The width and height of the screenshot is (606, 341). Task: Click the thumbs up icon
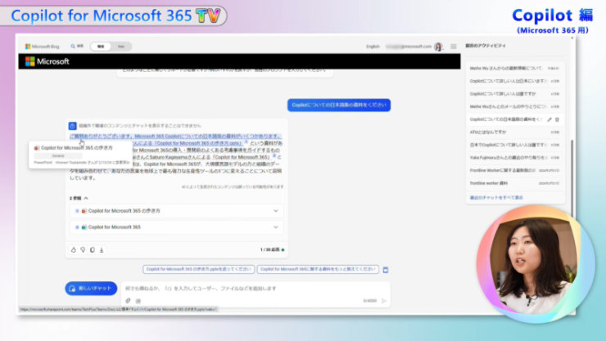click(x=74, y=250)
